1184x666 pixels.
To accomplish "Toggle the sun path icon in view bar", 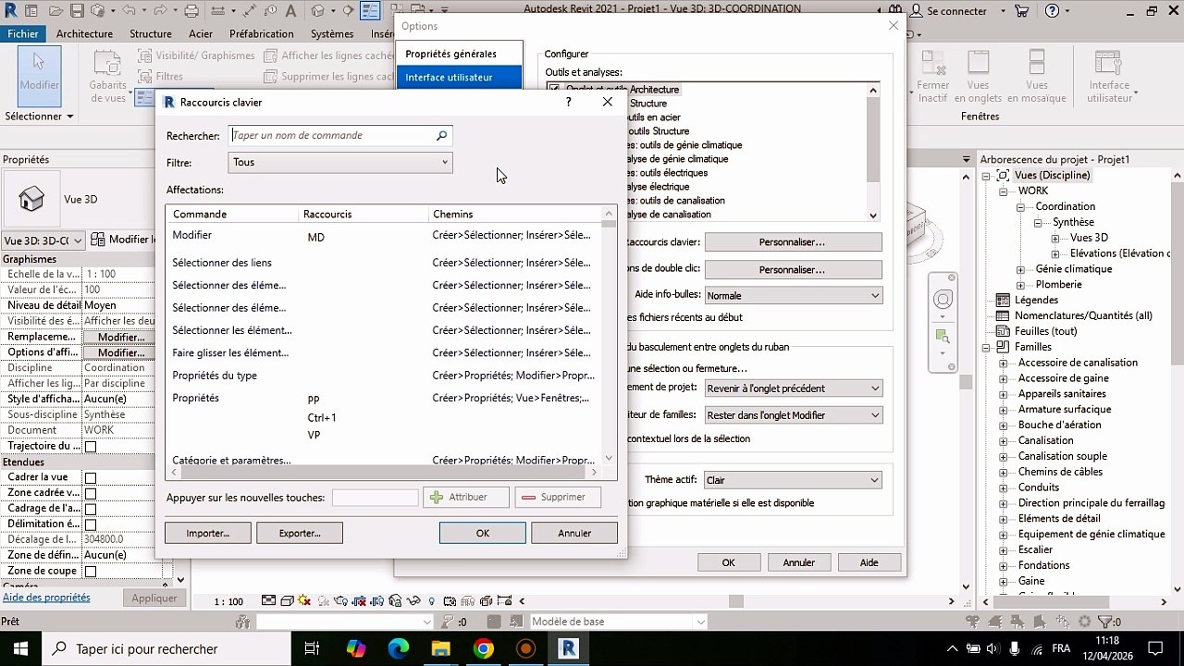I will 304,601.
